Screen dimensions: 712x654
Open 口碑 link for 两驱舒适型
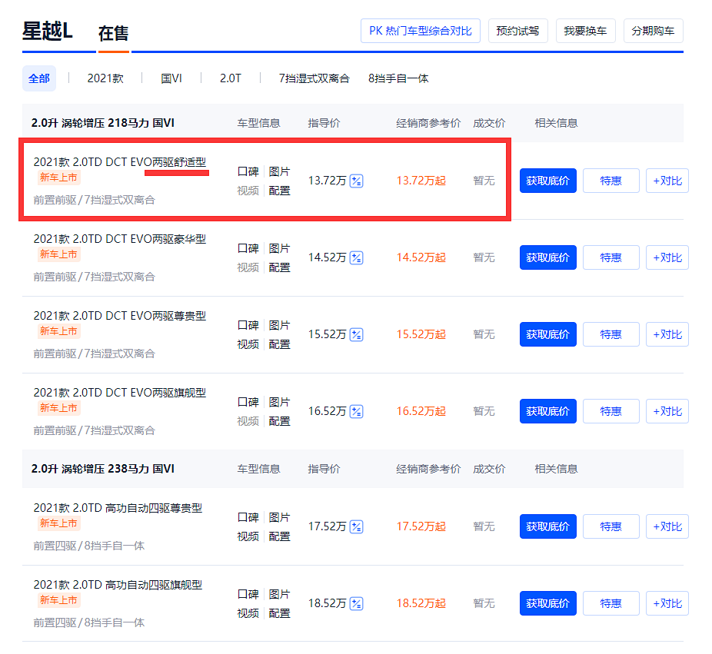[248, 171]
